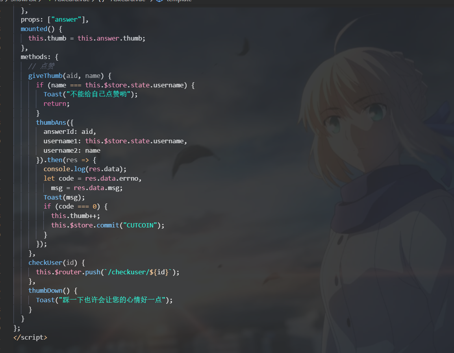
Task: Click the username1: this.$store.state.username line
Action: coord(115,141)
